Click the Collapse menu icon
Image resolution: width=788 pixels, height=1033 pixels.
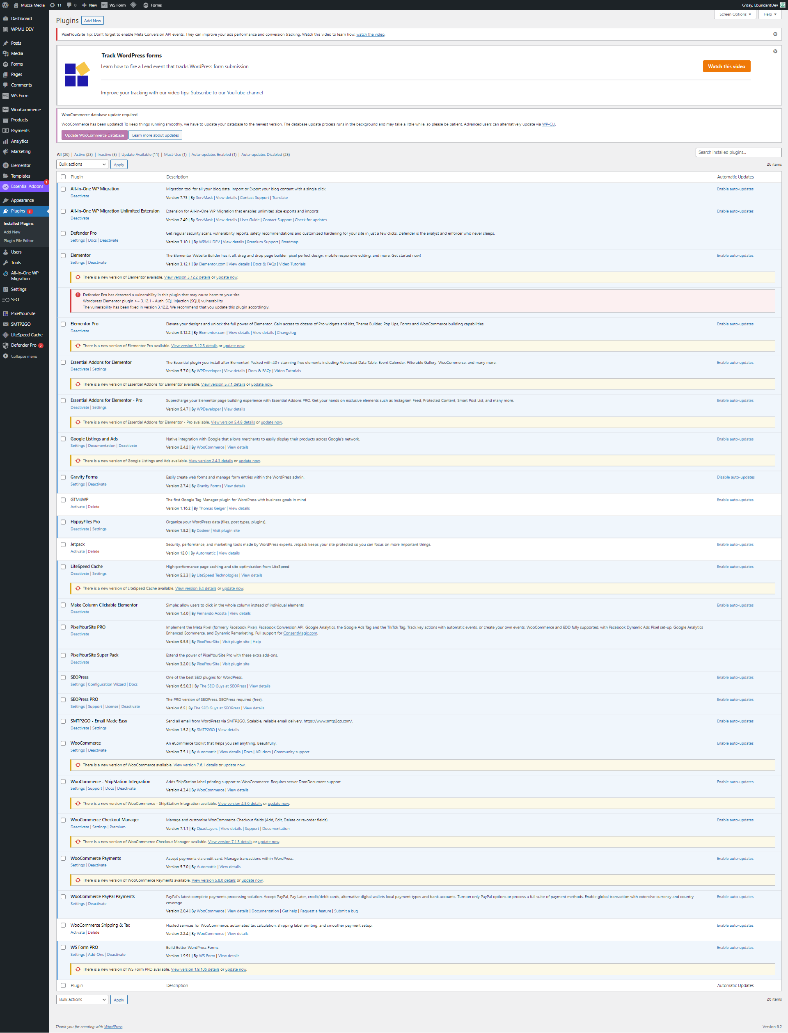[6, 357]
